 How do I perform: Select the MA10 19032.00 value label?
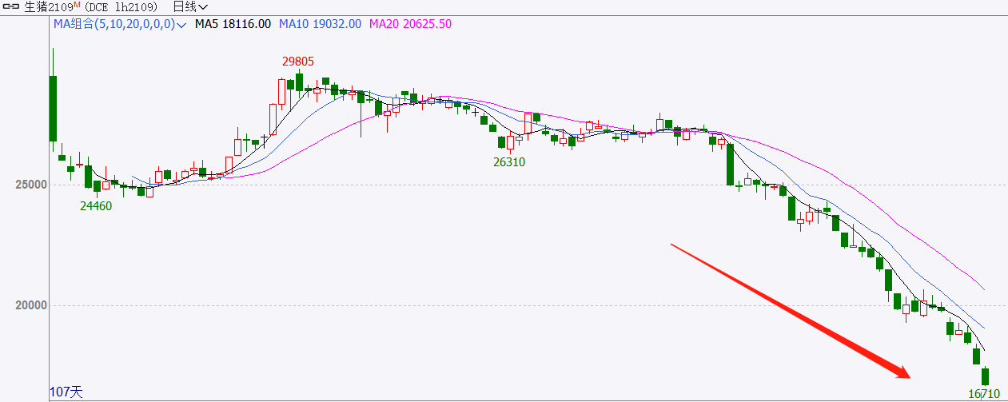320,24
